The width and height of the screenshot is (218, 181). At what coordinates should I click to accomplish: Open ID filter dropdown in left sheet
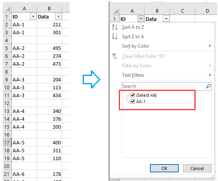click(33, 17)
